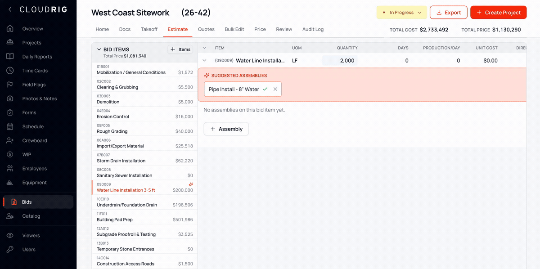This screenshot has width=540, height=269.
Task: Click the Photos & Notes image icon
Action: (x=10, y=99)
